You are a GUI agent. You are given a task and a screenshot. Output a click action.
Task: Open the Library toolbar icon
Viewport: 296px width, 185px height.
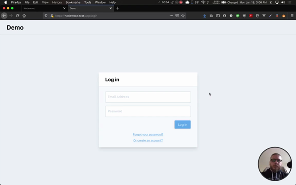tap(211, 16)
